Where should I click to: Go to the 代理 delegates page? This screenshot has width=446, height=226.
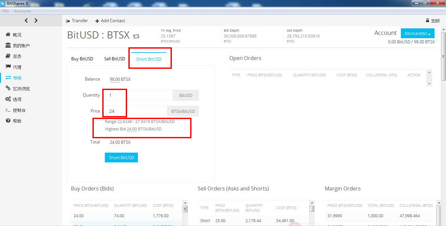[17, 67]
